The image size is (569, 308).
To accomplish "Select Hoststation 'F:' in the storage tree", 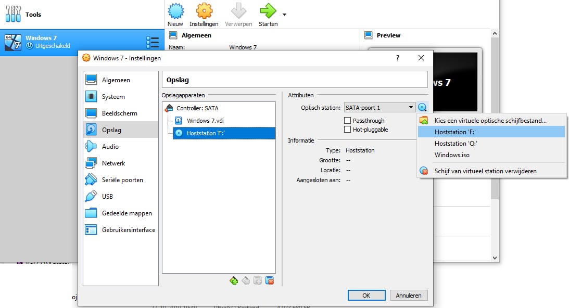I will 224,133.
